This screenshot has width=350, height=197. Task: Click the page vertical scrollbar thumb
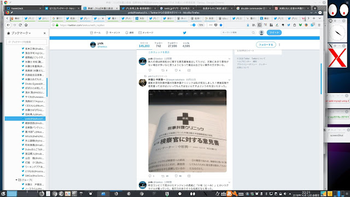coord(321,79)
